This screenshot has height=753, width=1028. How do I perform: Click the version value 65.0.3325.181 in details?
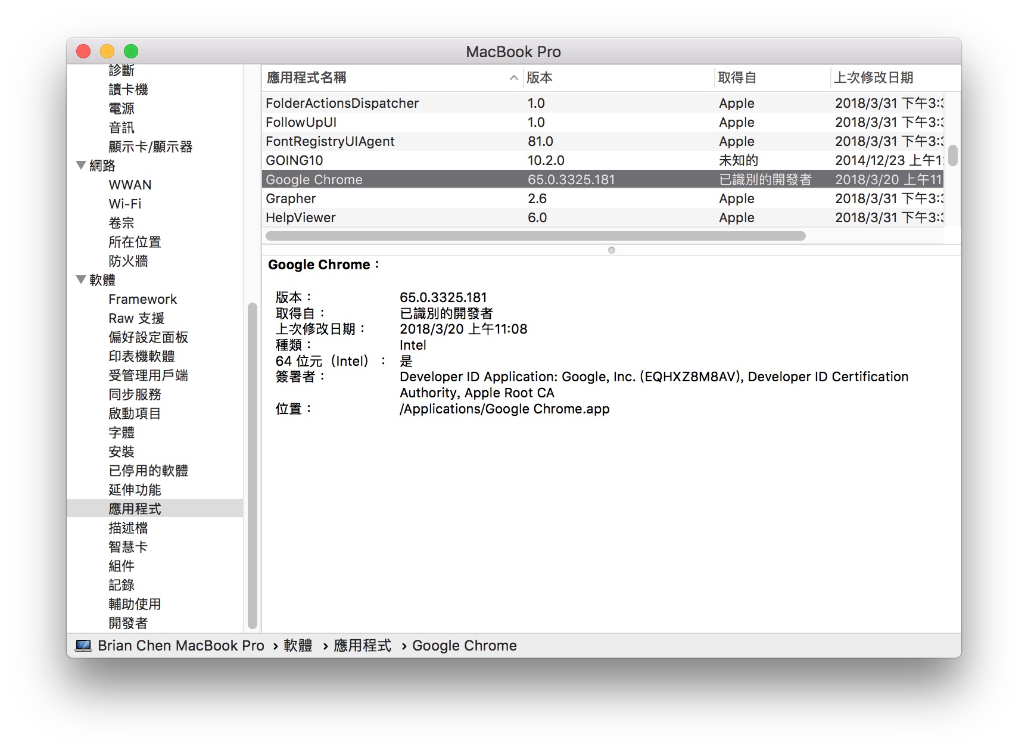pos(443,297)
